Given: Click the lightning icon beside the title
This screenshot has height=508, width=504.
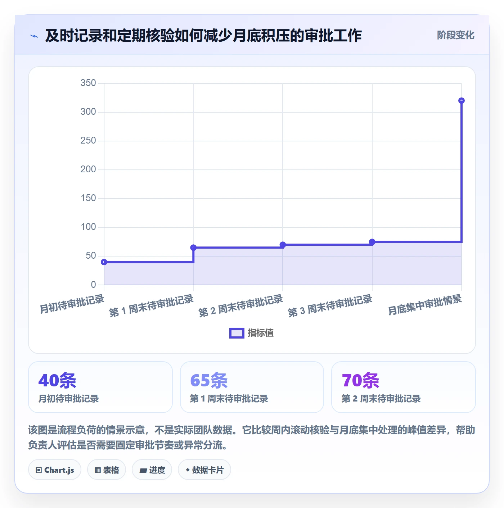Looking at the screenshot, I should tap(34, 36).
